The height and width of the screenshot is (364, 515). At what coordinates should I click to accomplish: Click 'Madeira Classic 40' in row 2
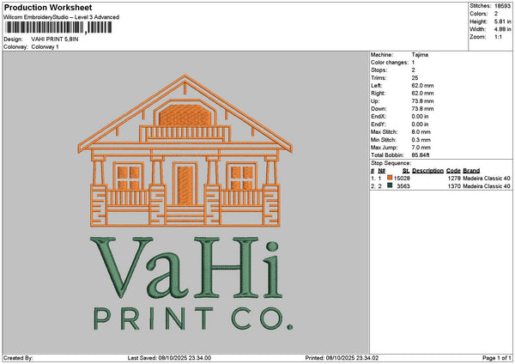tap(487, 186)
